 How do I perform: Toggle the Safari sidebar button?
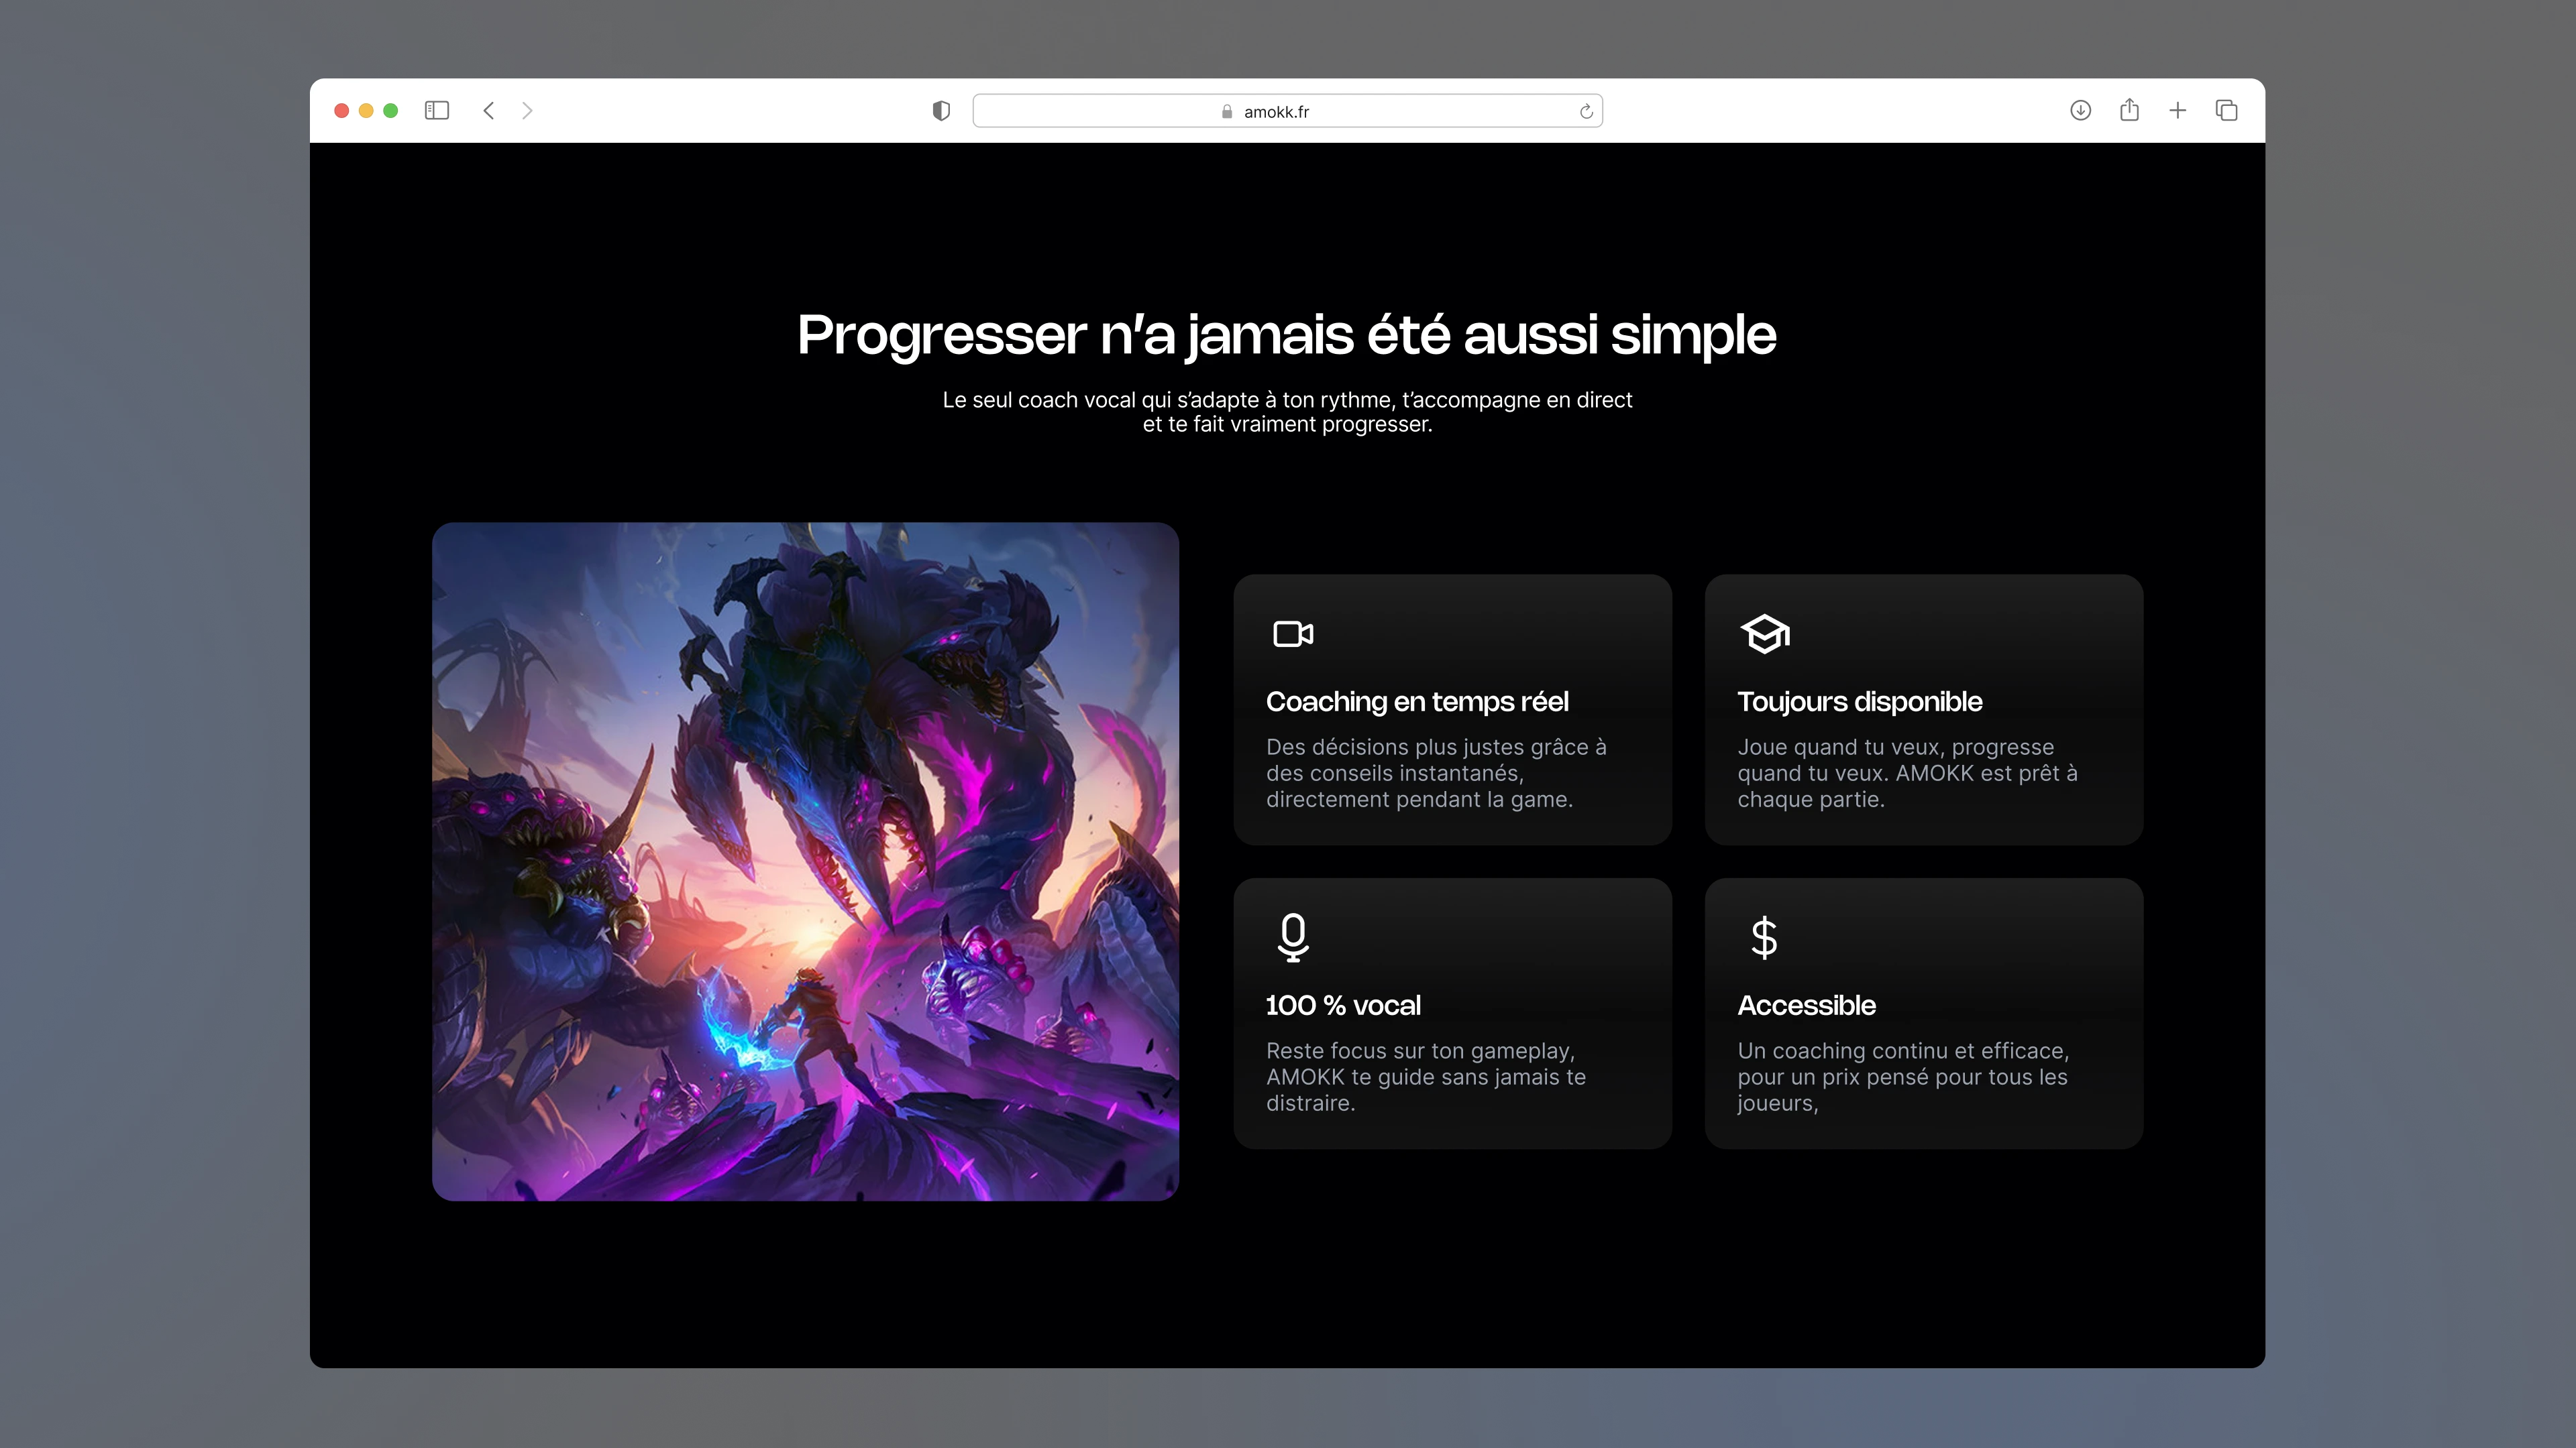(437, 111)
